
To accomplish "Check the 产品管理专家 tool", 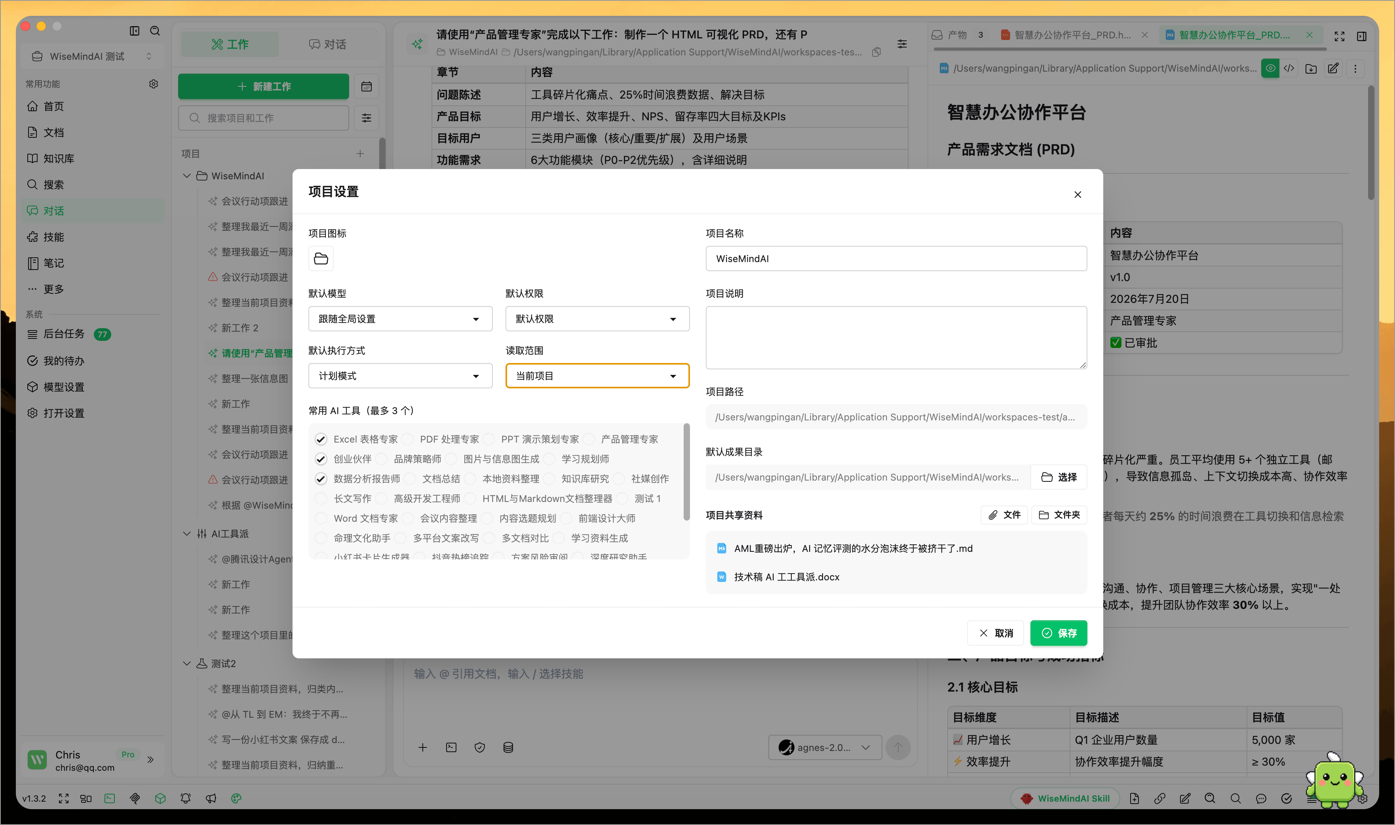I will coord(589,439).
